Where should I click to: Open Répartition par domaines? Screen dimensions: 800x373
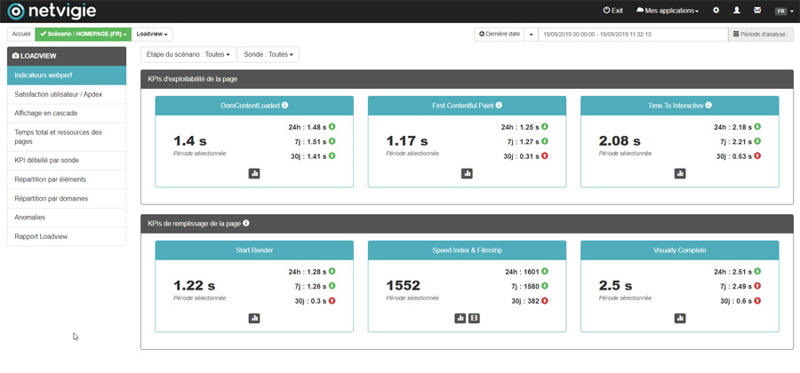pos(67,198)
